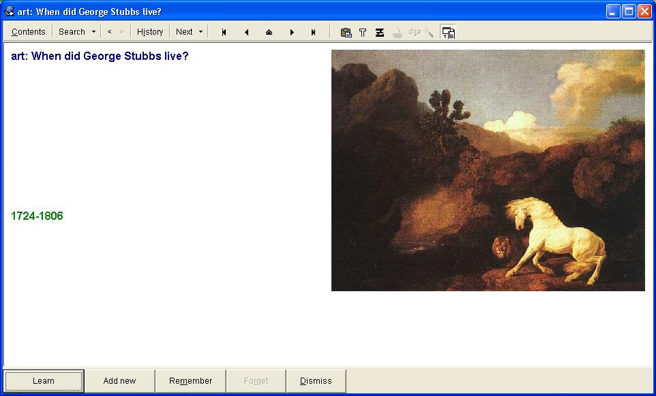Click the Add new button

(x=119, y=381)
